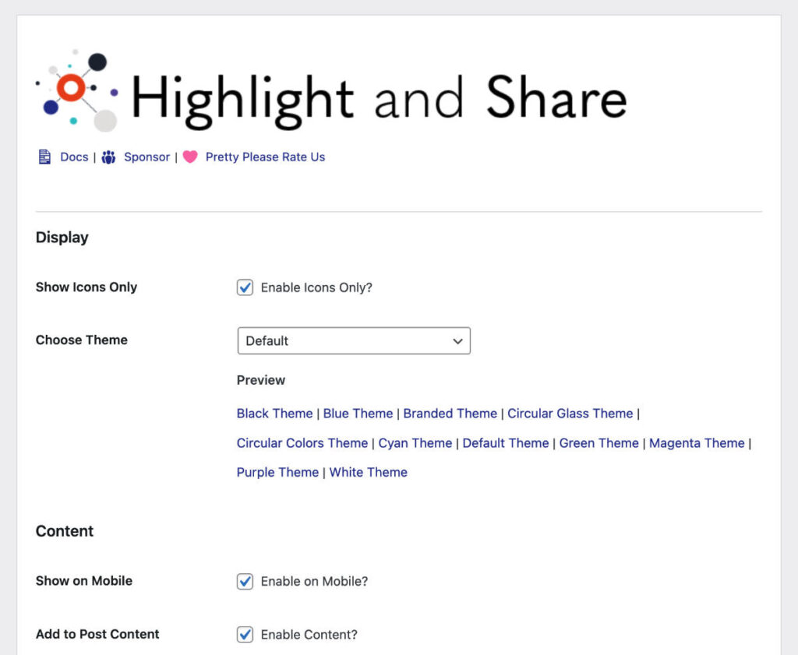Click the pink heart icon
Viewport: 798px width, 655px height.
pos(190,157)
